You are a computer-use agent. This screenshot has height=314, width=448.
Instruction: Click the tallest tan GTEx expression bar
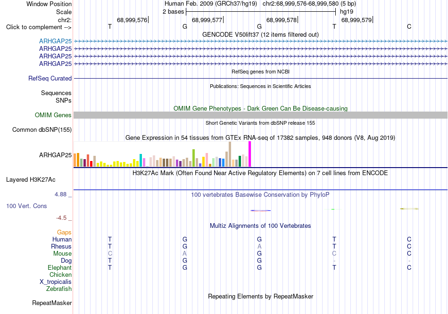pyautogui.click(x=230, y=154)
